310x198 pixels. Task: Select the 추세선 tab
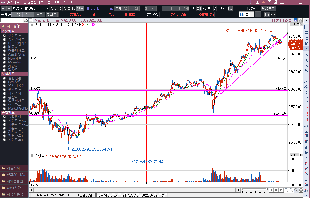click(x=51, y=14)
